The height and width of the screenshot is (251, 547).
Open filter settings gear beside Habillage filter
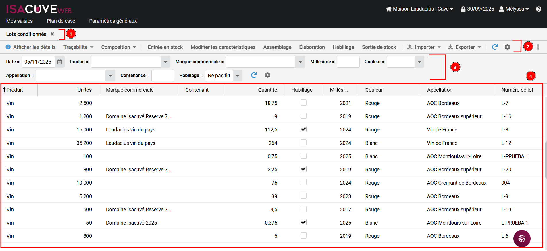tap(267, 75)
